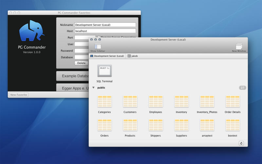Click the 'Development Server (Local)' window title

[x=168, y=40]
